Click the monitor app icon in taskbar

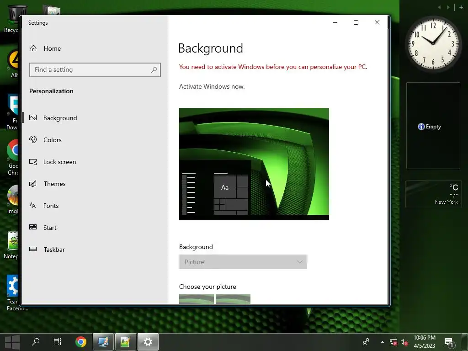point(103,342)
